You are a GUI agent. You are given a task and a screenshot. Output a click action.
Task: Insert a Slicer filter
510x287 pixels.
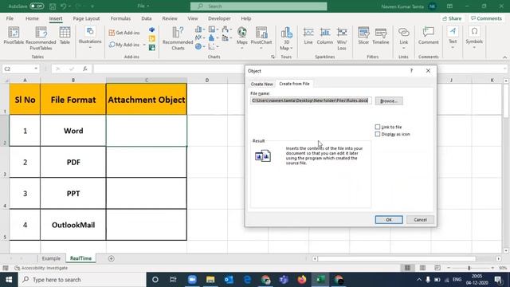363,36
